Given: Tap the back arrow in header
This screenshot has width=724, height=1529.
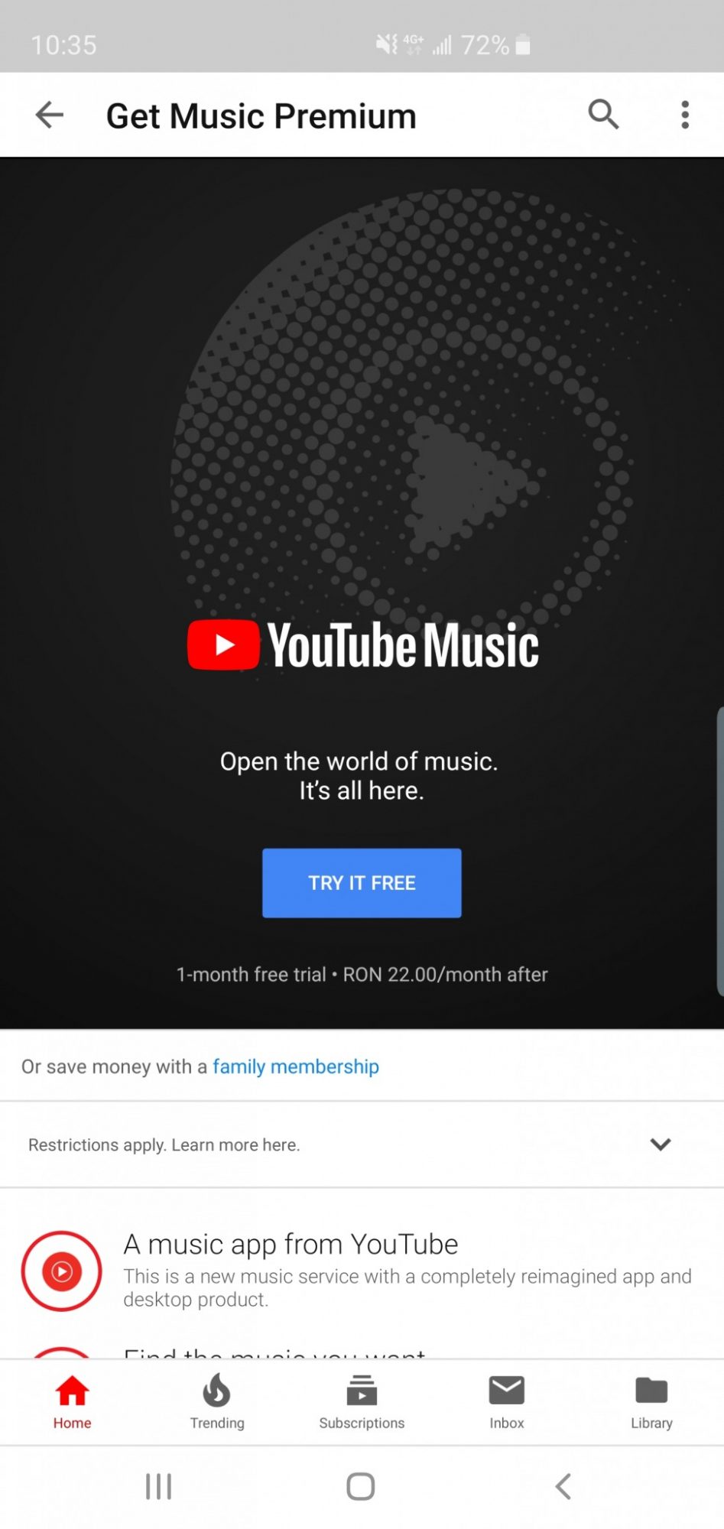Looking at the screenshot, I should (49, 115).
